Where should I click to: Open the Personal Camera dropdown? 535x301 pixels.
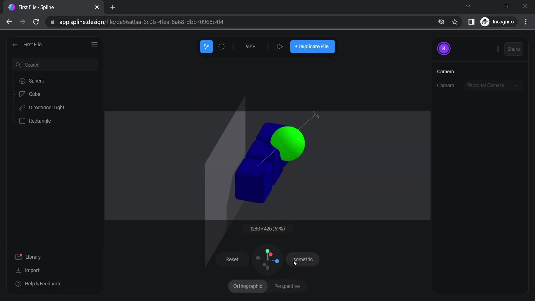click(x=493, y=85)
